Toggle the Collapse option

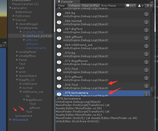pyautogui.click(x=74, y=6)
